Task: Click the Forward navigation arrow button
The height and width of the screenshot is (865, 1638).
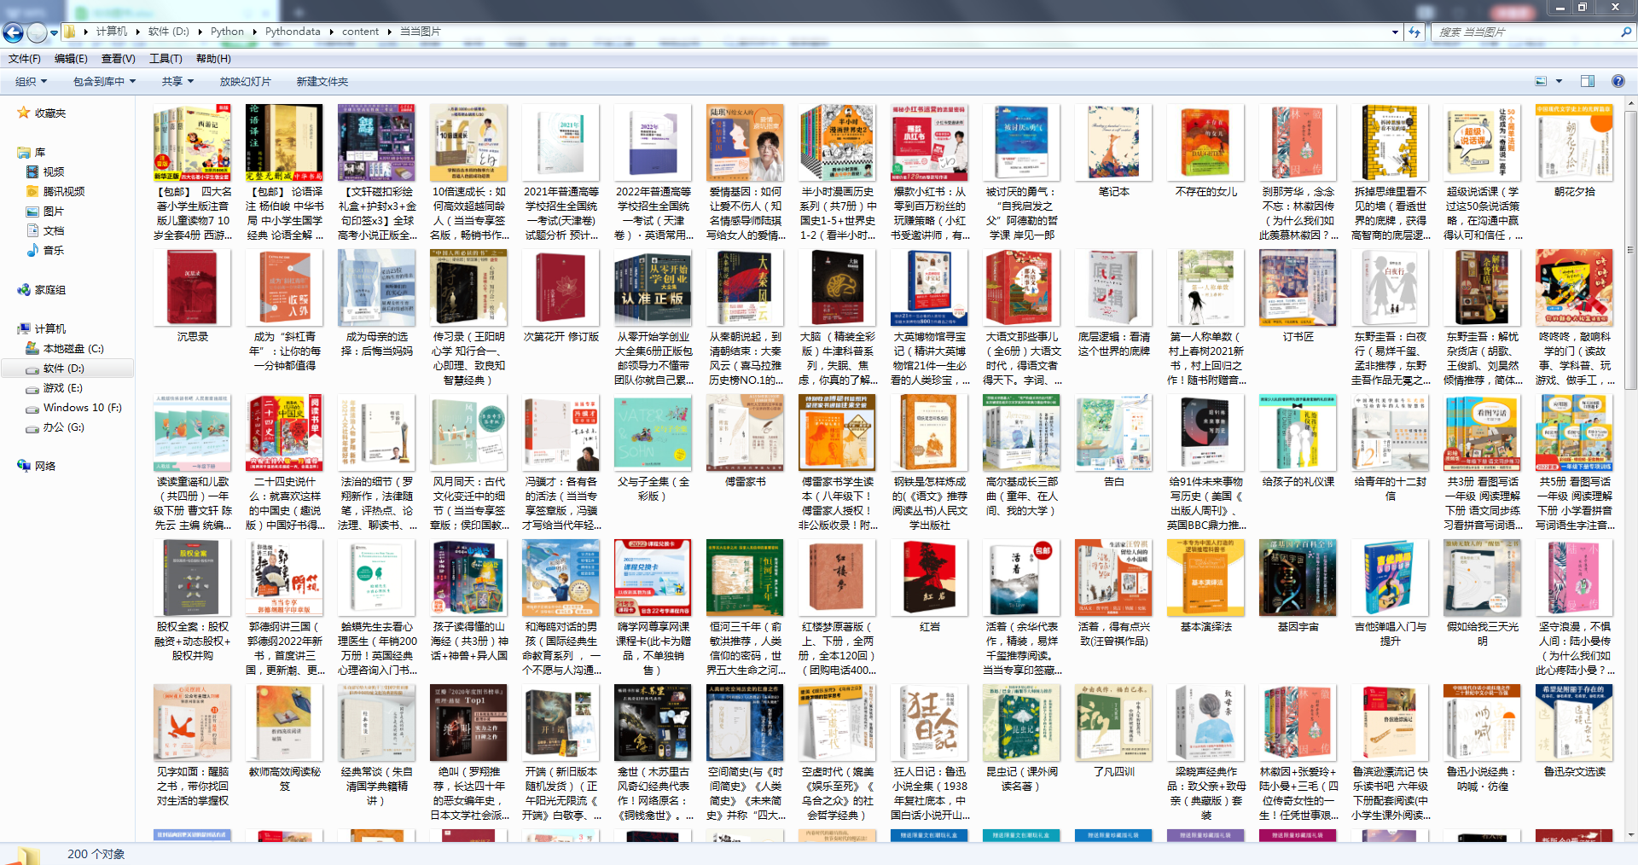Action: (x=37, y=32)
